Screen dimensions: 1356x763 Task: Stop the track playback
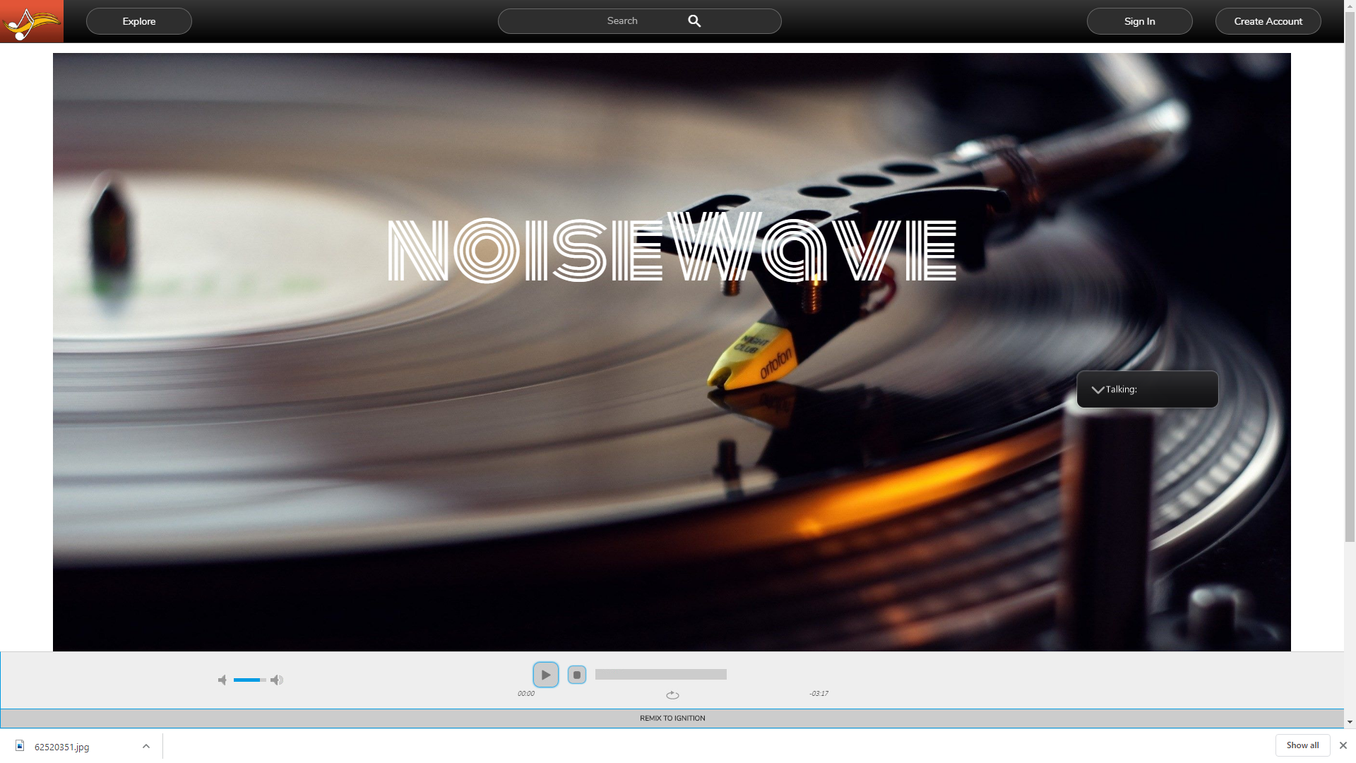577,675
